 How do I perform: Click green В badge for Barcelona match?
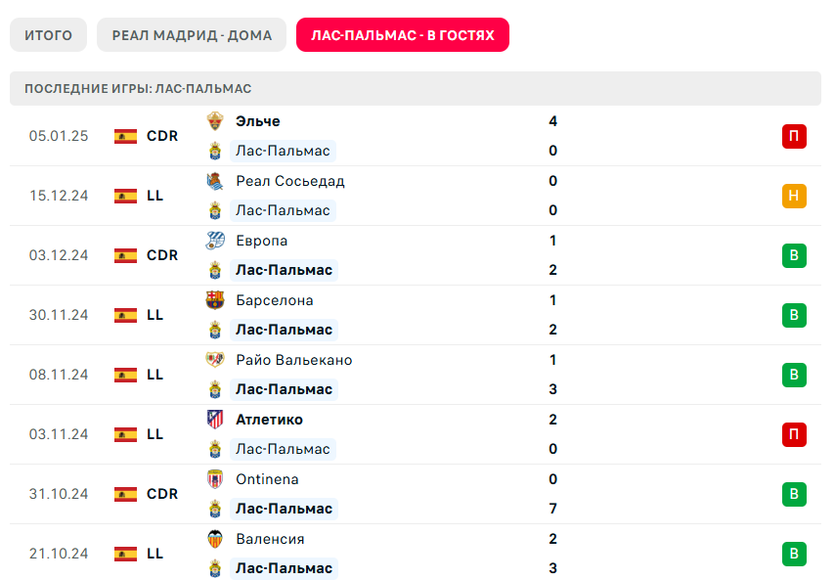click(x=794, y=315)
